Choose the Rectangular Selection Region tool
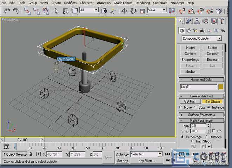The image size is (232, 168). point(74,11)
